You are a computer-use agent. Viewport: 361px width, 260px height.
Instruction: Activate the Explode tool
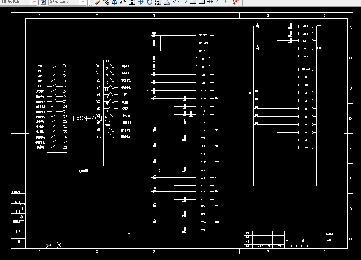(235, 2)
